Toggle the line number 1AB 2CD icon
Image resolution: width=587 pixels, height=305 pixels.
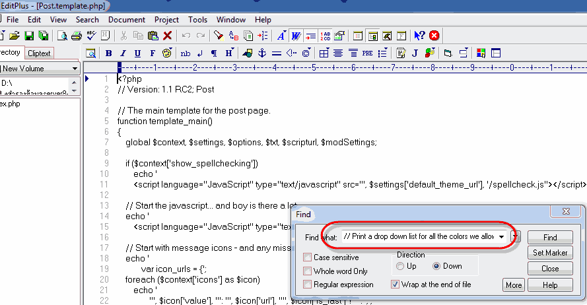pos(325,36)
